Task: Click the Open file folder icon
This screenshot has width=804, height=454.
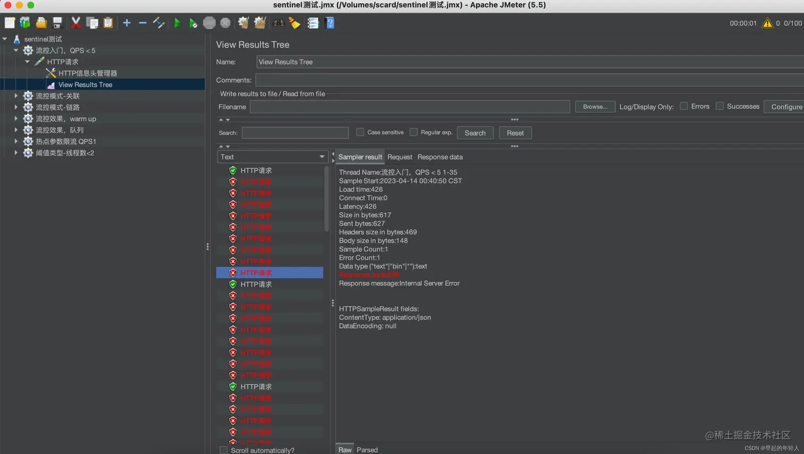Action: 41,23
